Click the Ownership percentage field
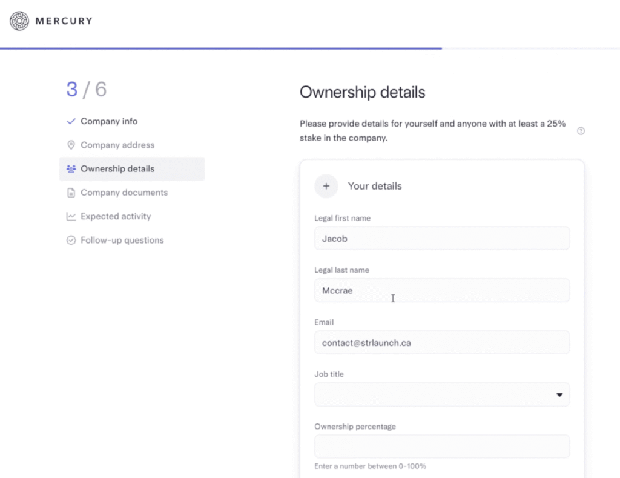The width and height of the screenshot is (620, 478). pos(442,447)
